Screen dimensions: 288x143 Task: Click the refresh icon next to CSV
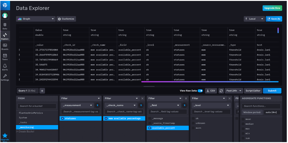click(221, 91)
